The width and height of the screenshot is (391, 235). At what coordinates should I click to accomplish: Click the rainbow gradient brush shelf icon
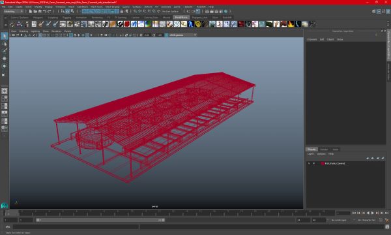pyautogui.click(x=148, y=24)
